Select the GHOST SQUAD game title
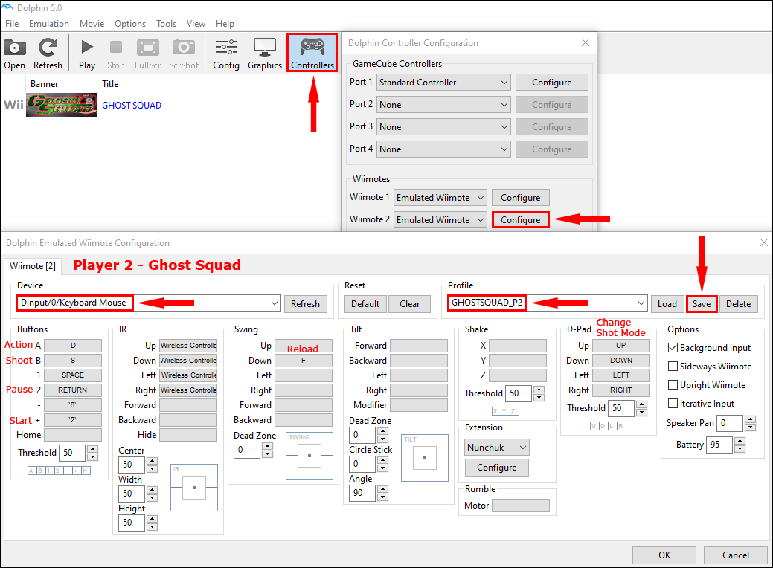Viewport: 773px width, 568px height. tap(132, 106)
